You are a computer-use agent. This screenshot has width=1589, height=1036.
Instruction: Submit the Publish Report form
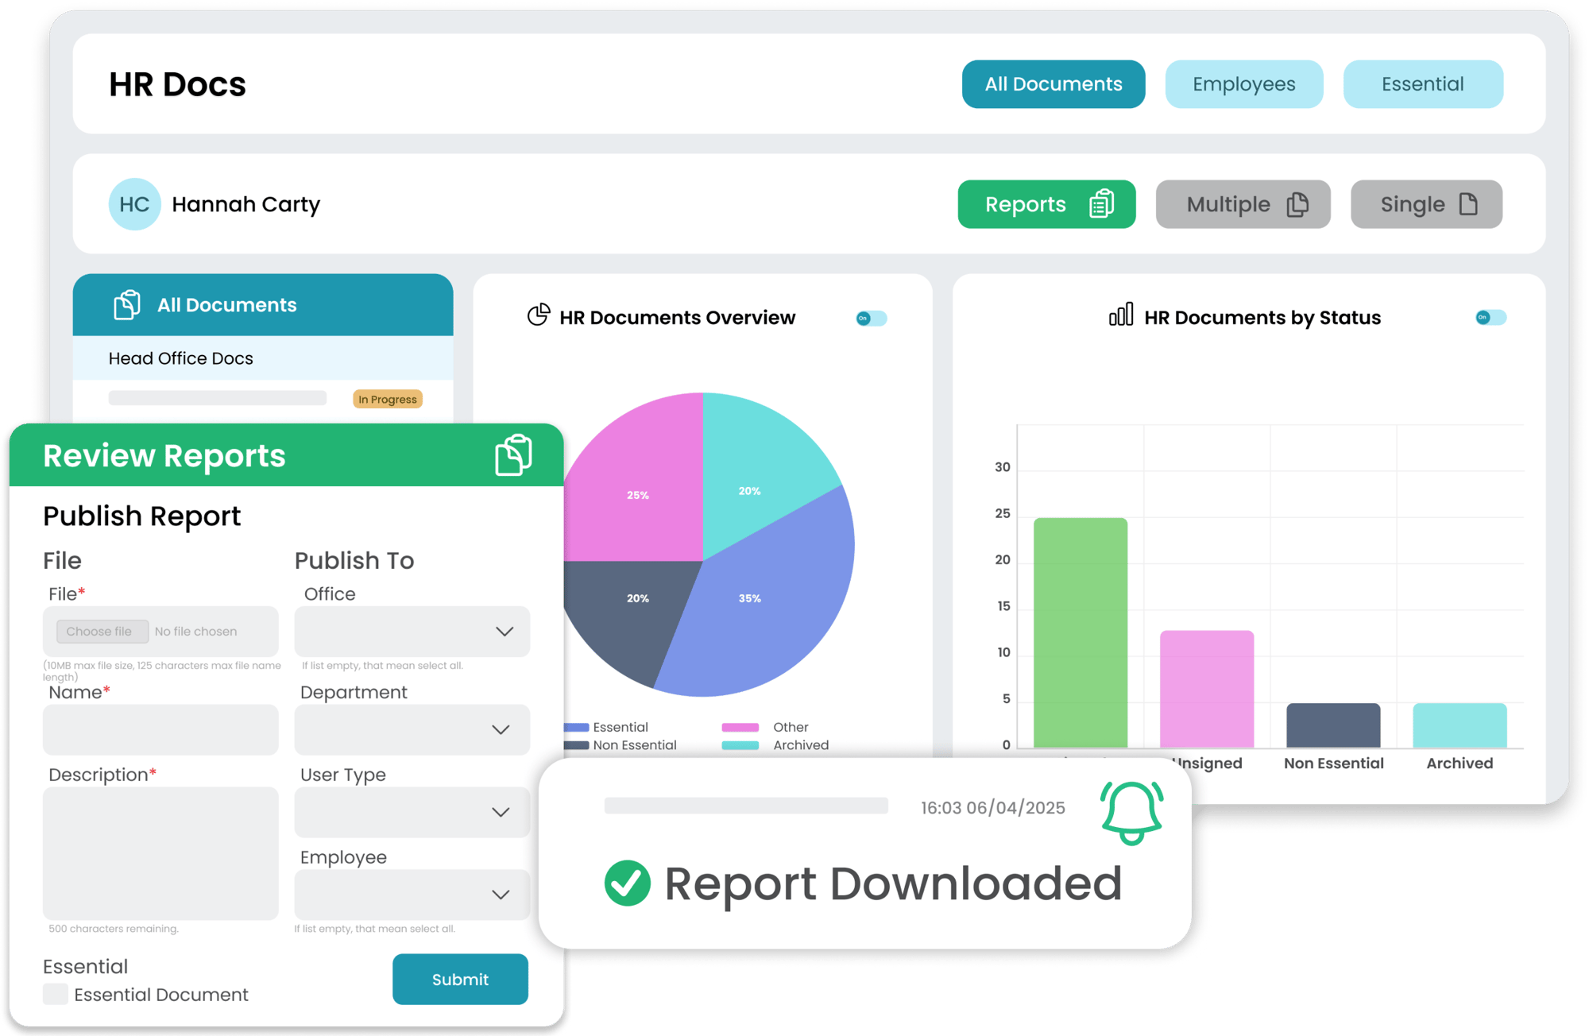pyautogui.click(x=460, y=980)
